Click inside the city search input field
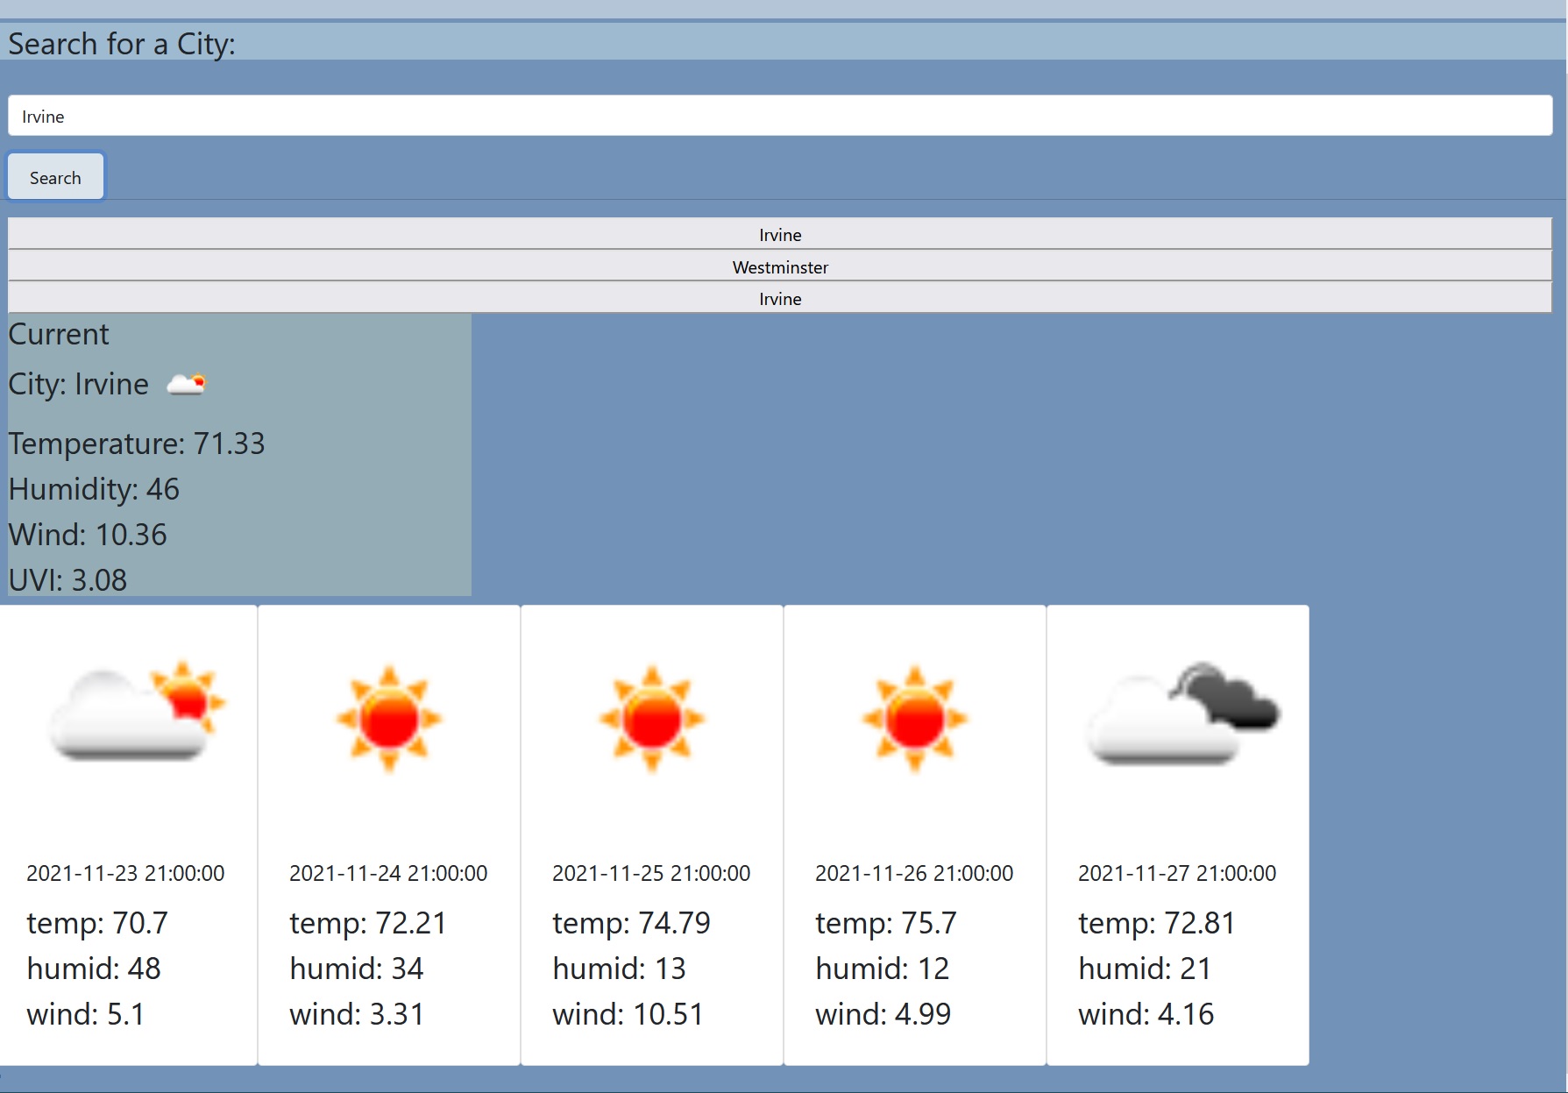This screenshot has height=1093, width=1568. click(780, 116)
